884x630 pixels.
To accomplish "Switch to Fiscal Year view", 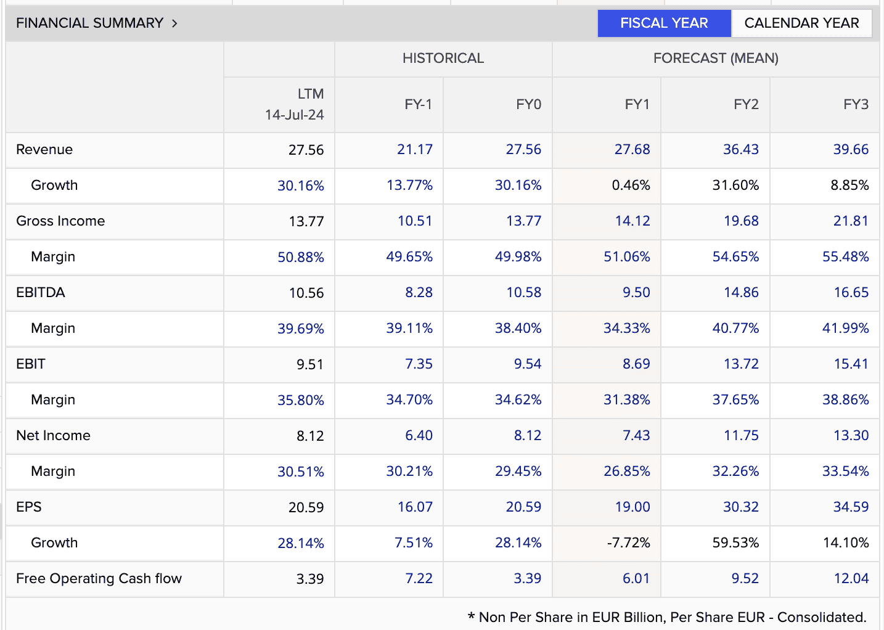I will click(664, 23).
